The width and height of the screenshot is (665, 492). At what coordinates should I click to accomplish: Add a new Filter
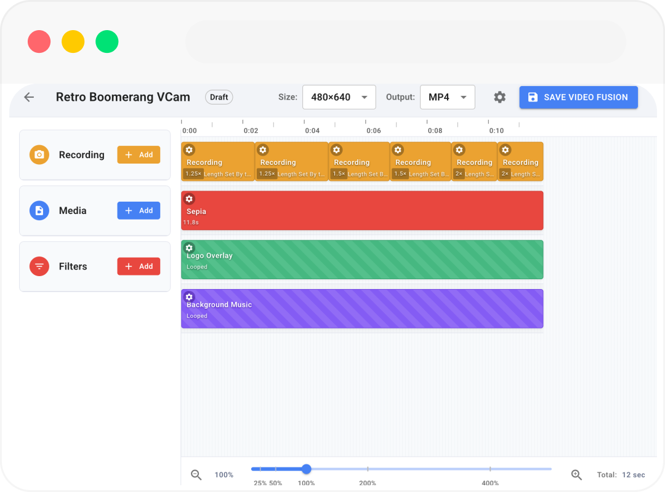[x=139, y=266]
